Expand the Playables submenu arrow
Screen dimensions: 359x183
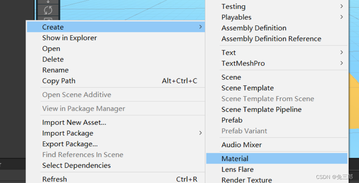[341, 17]
